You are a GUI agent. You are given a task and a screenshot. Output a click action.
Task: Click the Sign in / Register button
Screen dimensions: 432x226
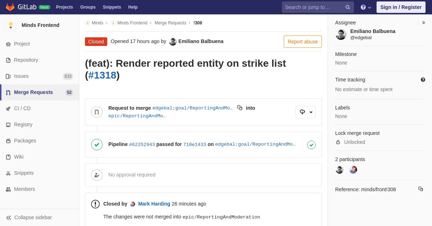[401, 7]
